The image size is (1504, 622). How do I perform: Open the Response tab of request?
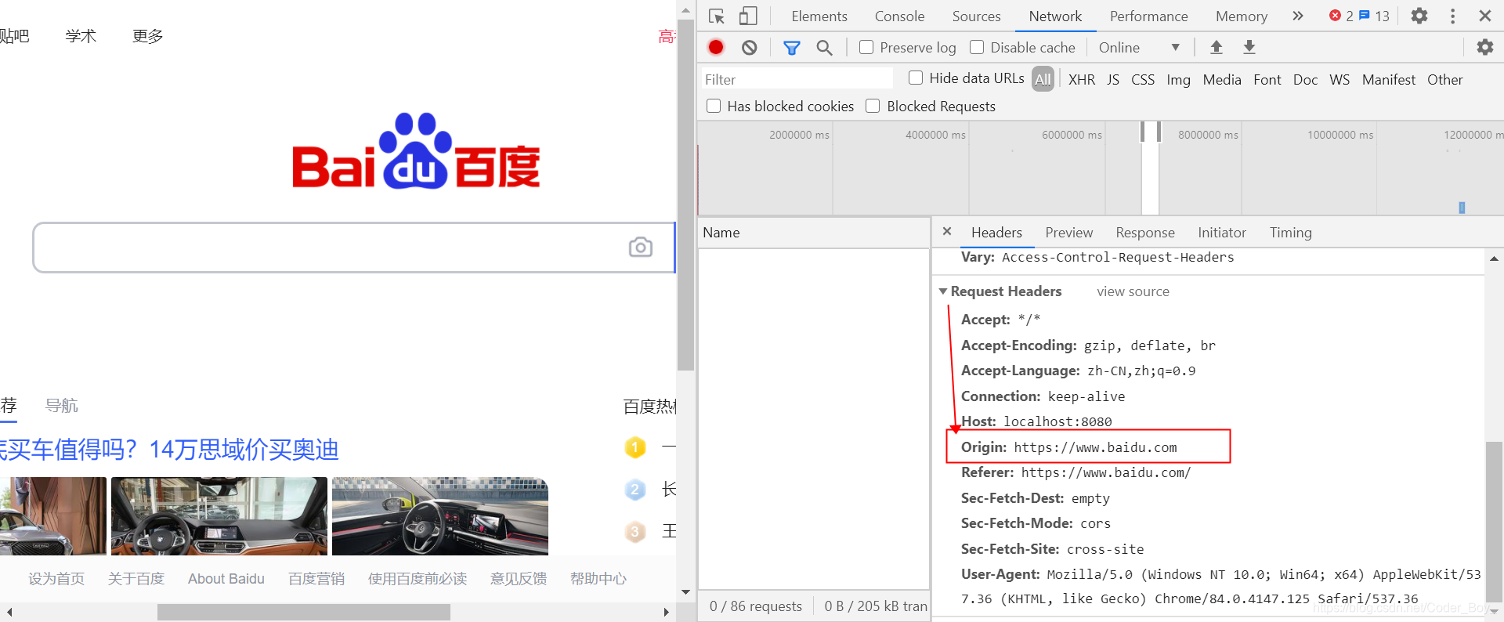pyautogui.click(x=1145, y=233)
